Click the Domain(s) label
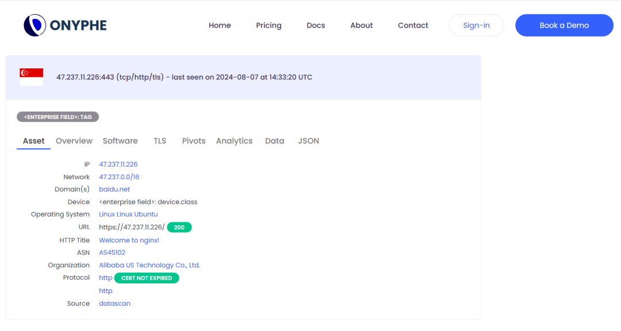621x331 pixels. click(x=72, y=189)
